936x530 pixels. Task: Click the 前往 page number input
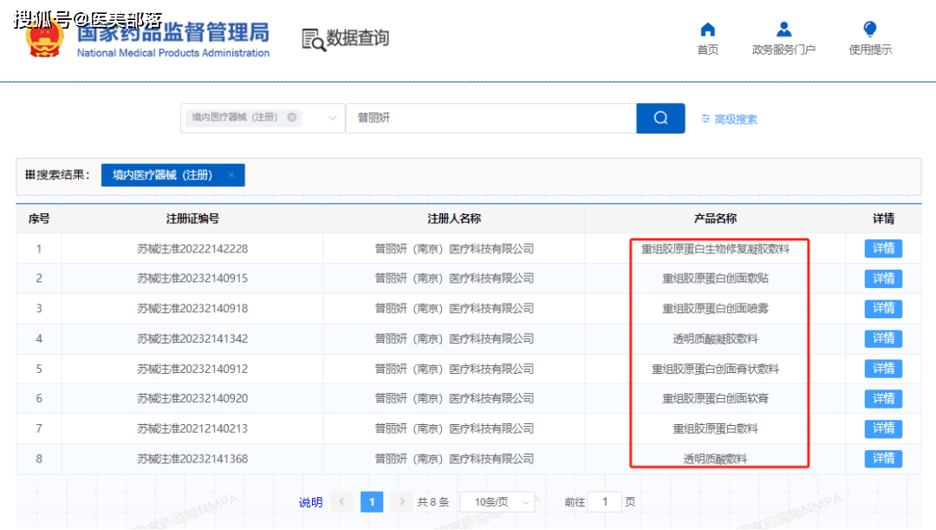click(604, 502)
